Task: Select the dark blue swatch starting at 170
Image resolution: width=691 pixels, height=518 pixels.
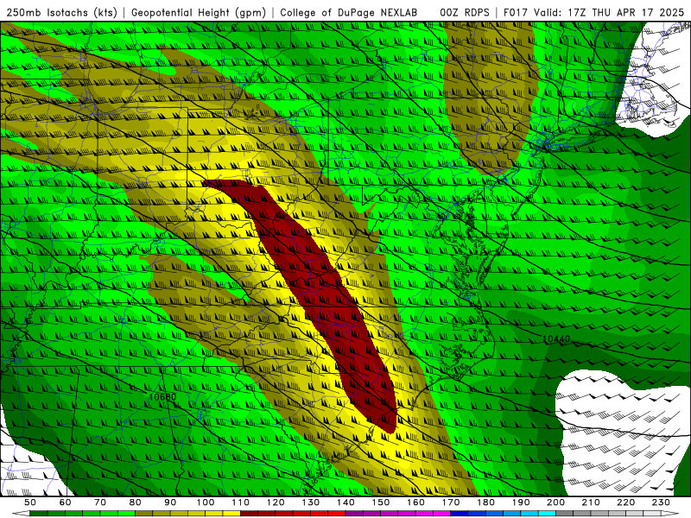Action: coord(460,514)
